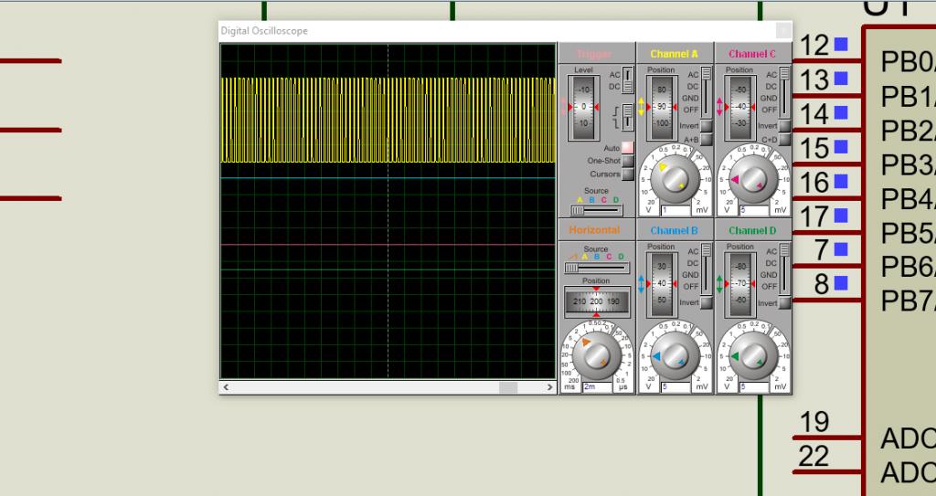This screenshot has height=496, width=936.
Task: Adjust the Horizontal Source selector slider
Action: pos(596,268)
